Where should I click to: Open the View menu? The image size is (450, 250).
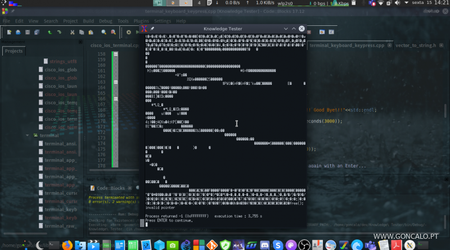pyautogui.click(x=33, y=21)
